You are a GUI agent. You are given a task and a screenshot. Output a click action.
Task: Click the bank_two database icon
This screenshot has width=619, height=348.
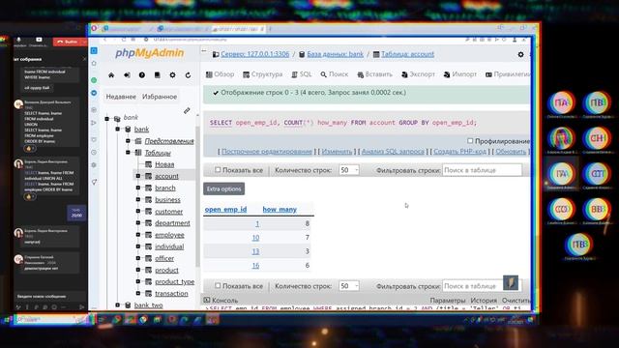[x=128, y=305]
